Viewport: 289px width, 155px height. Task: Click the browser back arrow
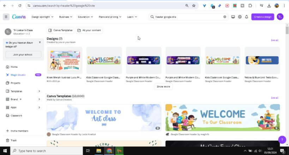tap(5, 6)
